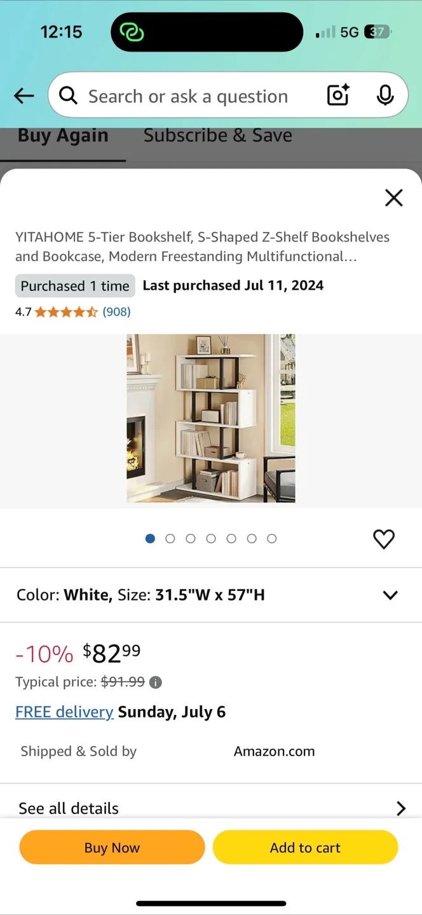422x915 pixels.
Task: Add the YITAHOME bookshelf to cart
Action: coord(305,847)
